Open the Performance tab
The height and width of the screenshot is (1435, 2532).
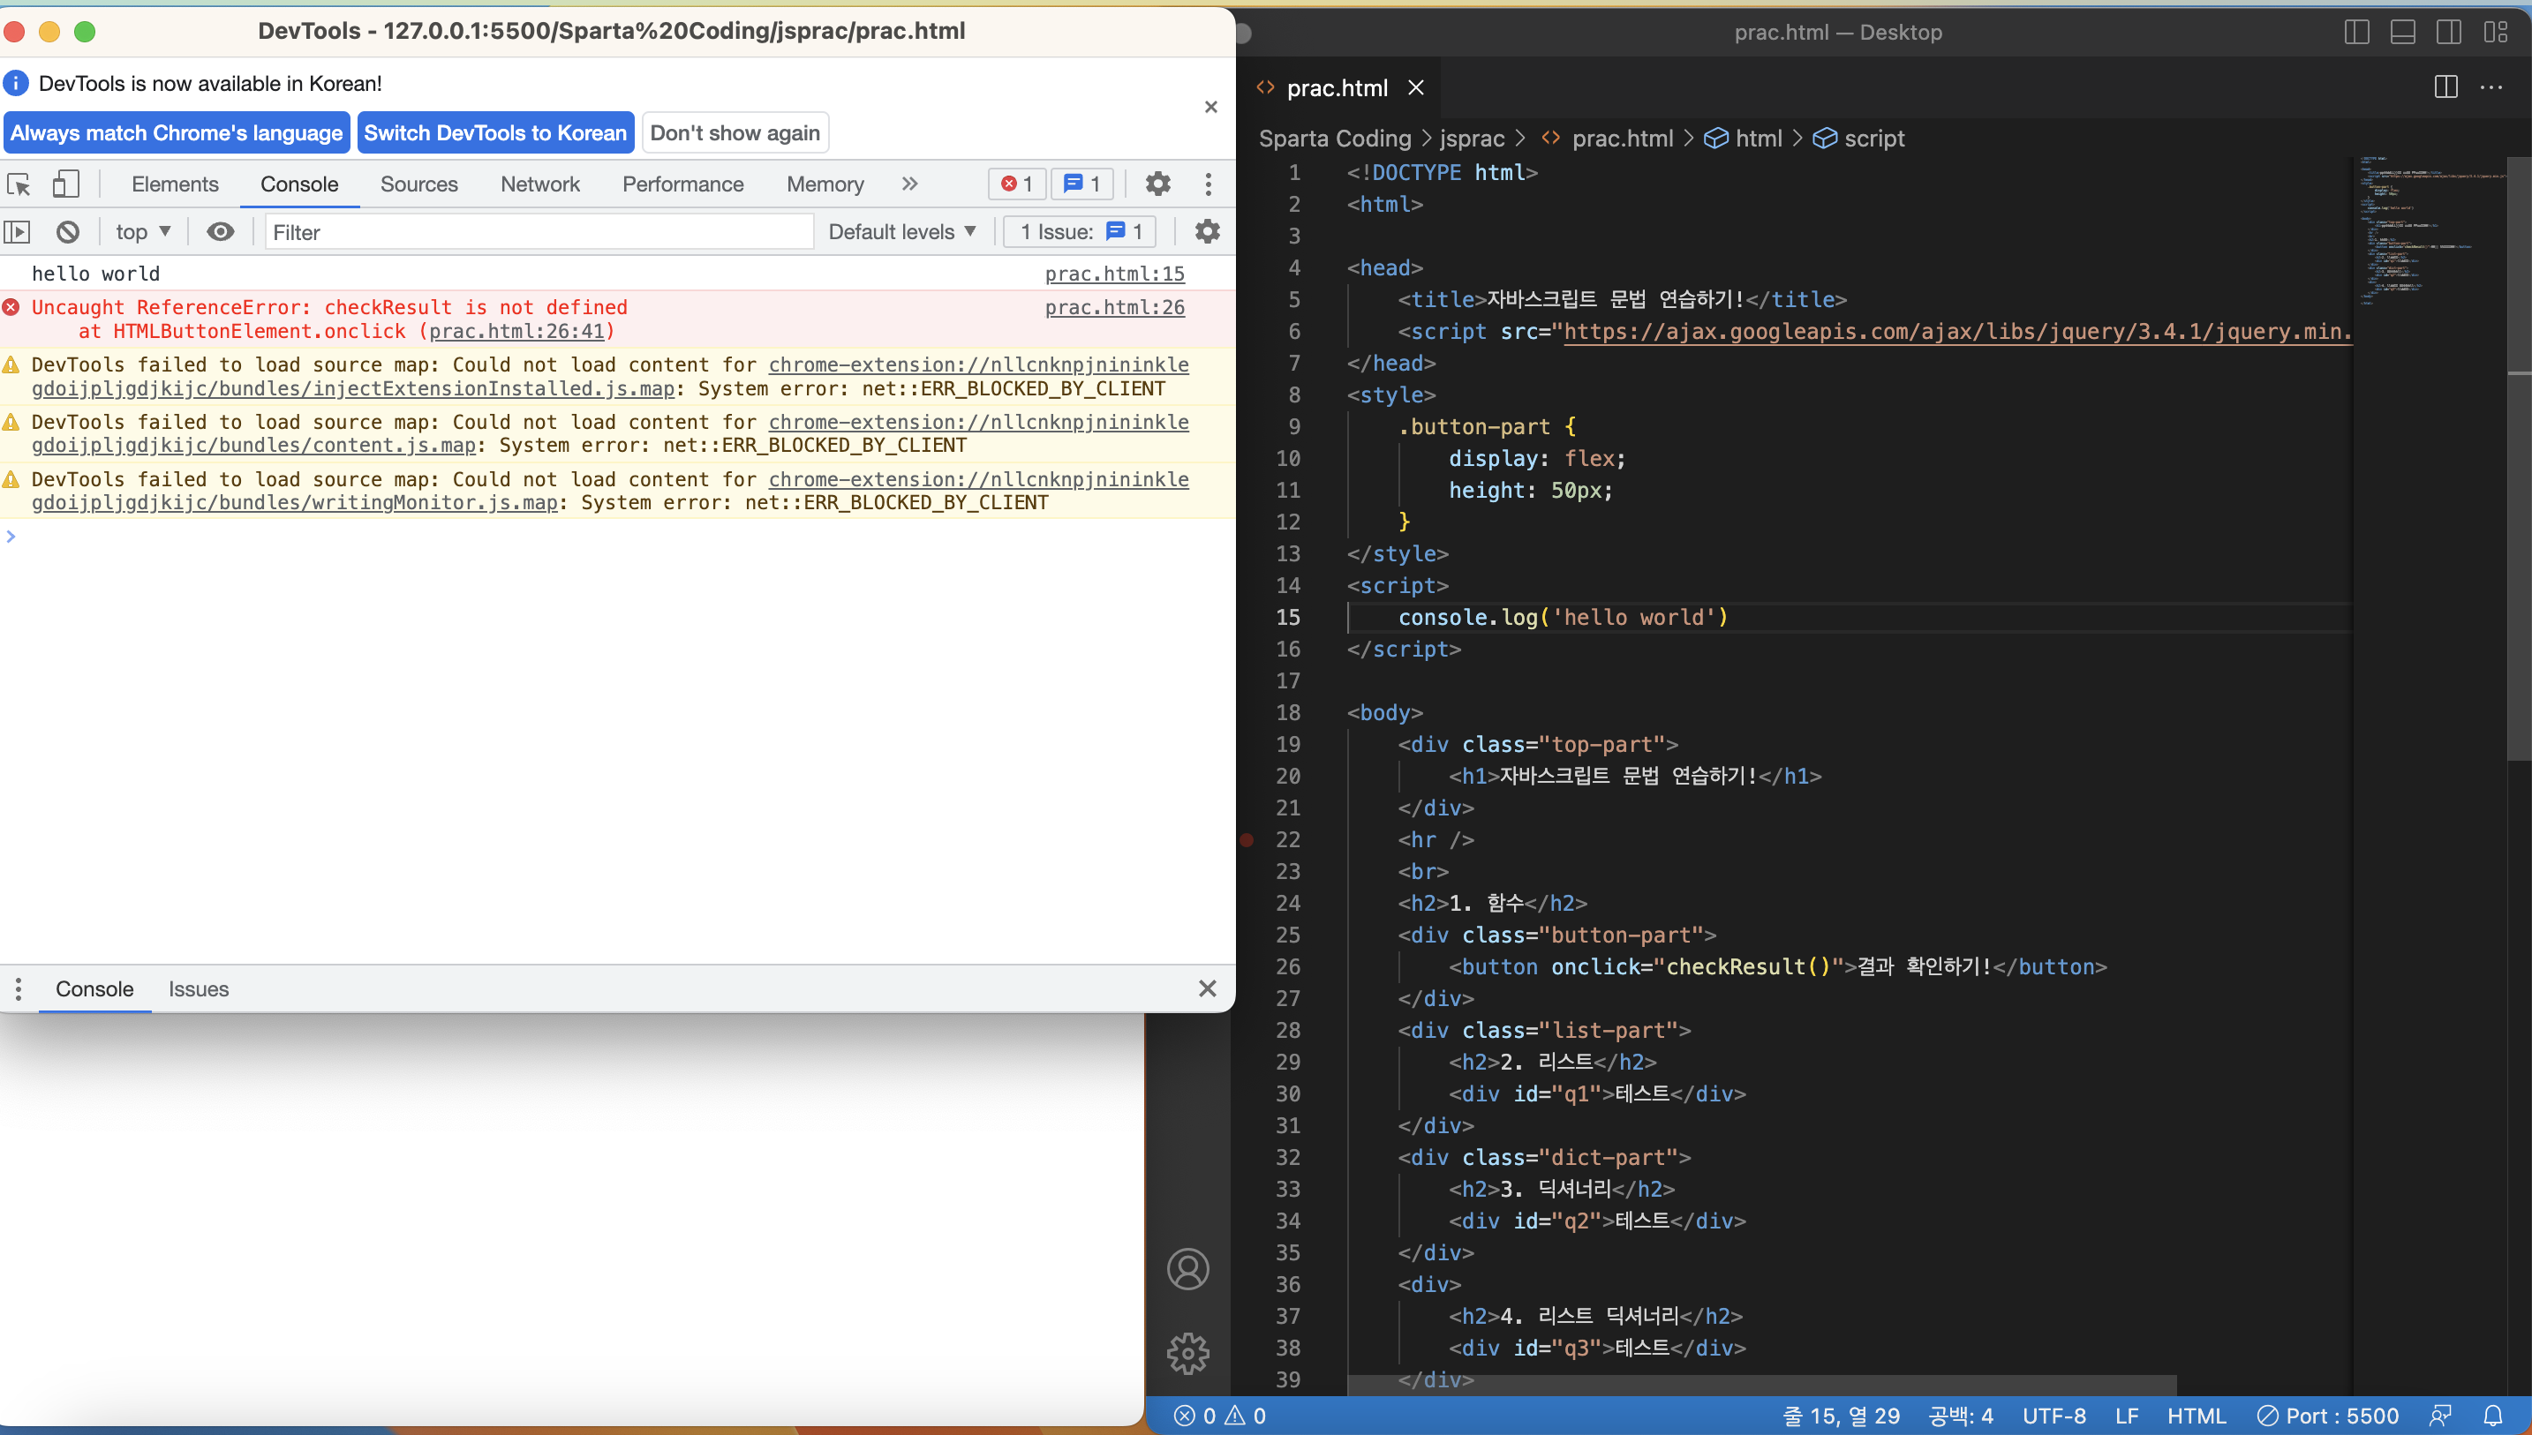tap(682, 184)
